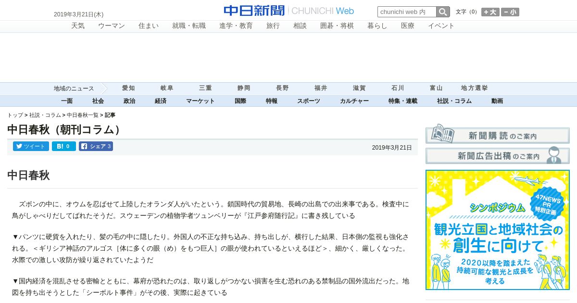
Task: Go to the カルチャー section
Action: [354, 101]
